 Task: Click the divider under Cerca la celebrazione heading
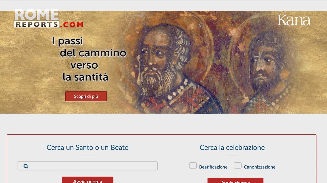(x=232, y=156)
